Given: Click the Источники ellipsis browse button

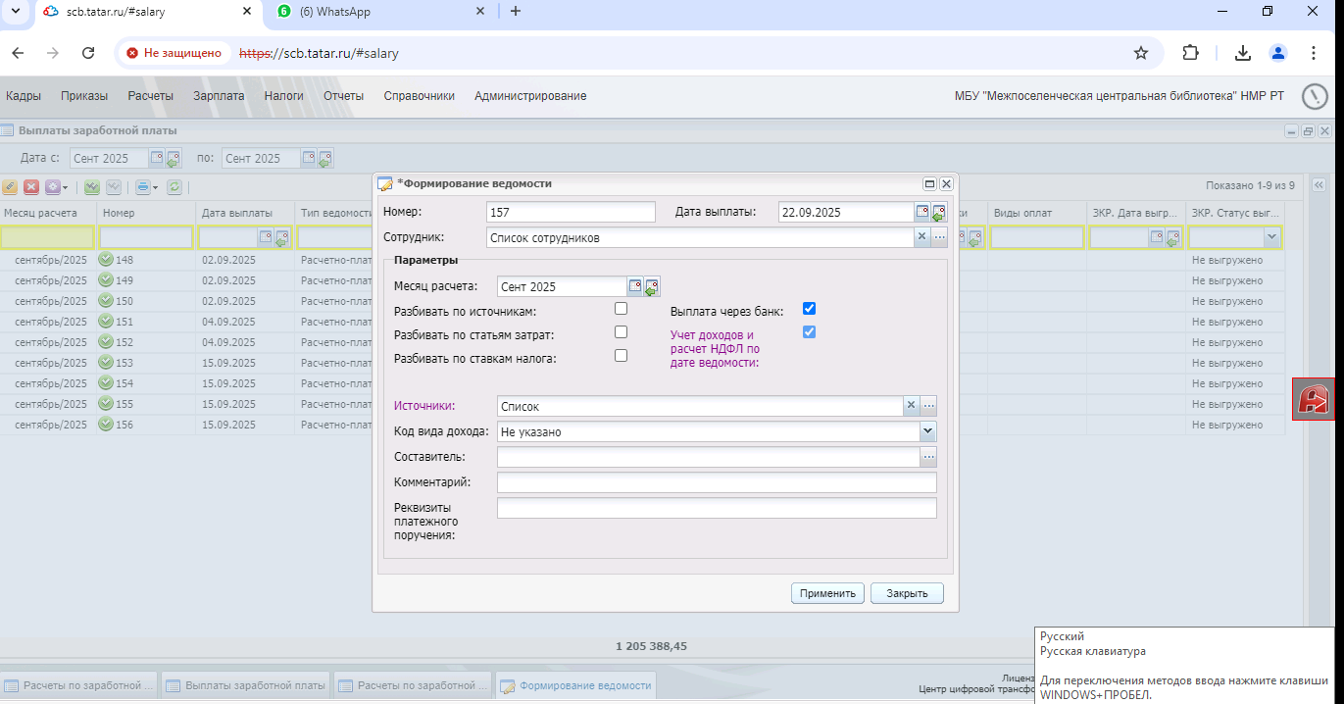Looking at the screenshot, I should tap(928, 405).
